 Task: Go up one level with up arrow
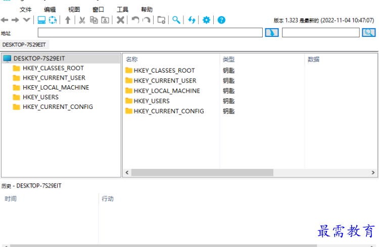(68, 20)
